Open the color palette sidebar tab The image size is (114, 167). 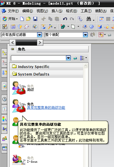(5, 119)
